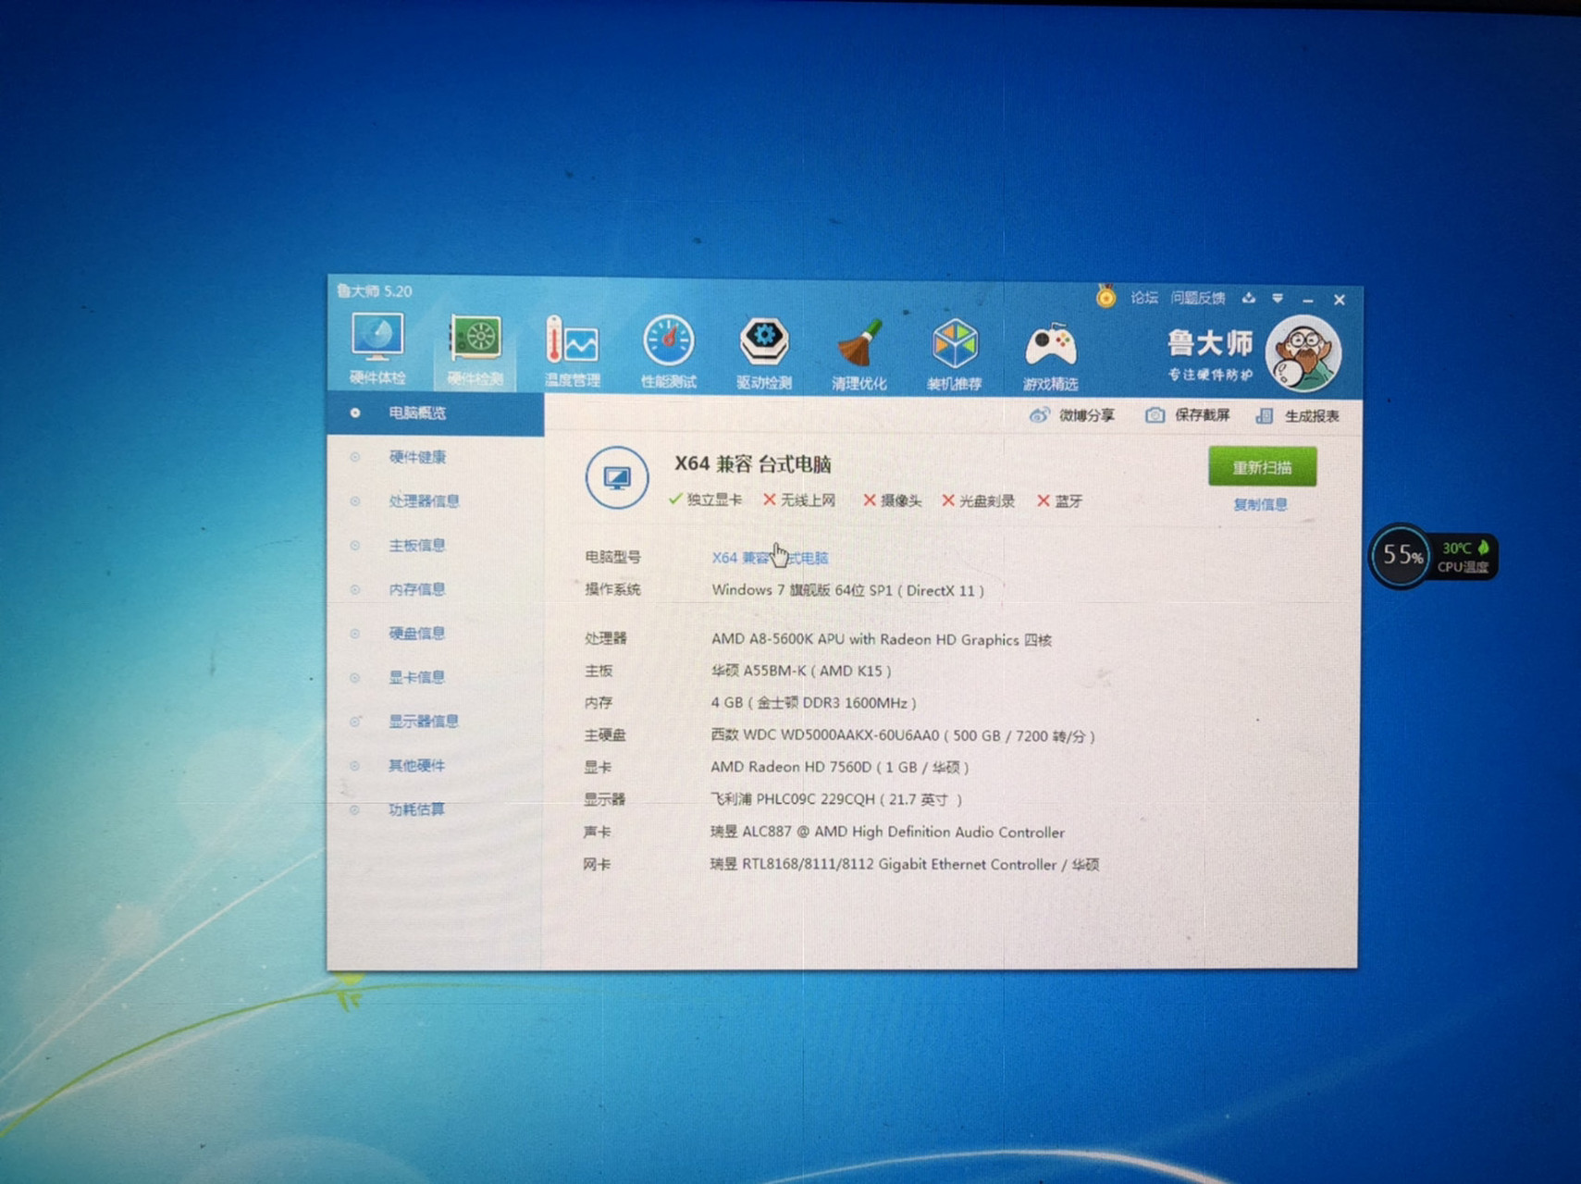This screenshot has width=1581, height=1184.
Task: Click the green leaf icon on floating widget
Action: [x=1483, y=548]
